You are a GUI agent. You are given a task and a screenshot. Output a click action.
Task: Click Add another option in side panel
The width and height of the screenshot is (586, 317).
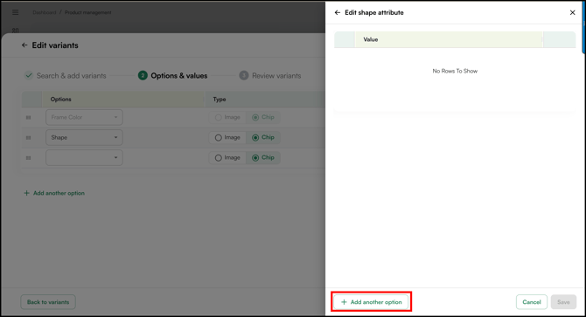coord(371,302)
